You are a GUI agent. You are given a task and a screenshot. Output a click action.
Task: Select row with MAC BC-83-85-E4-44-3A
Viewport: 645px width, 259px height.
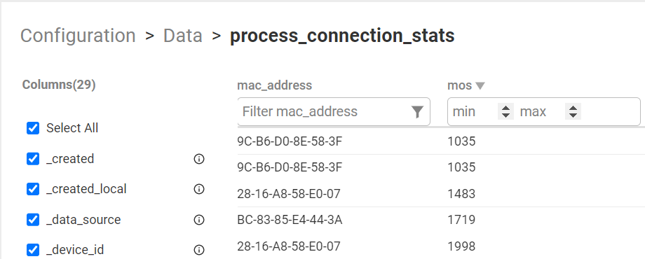click(x=441, y=220)
